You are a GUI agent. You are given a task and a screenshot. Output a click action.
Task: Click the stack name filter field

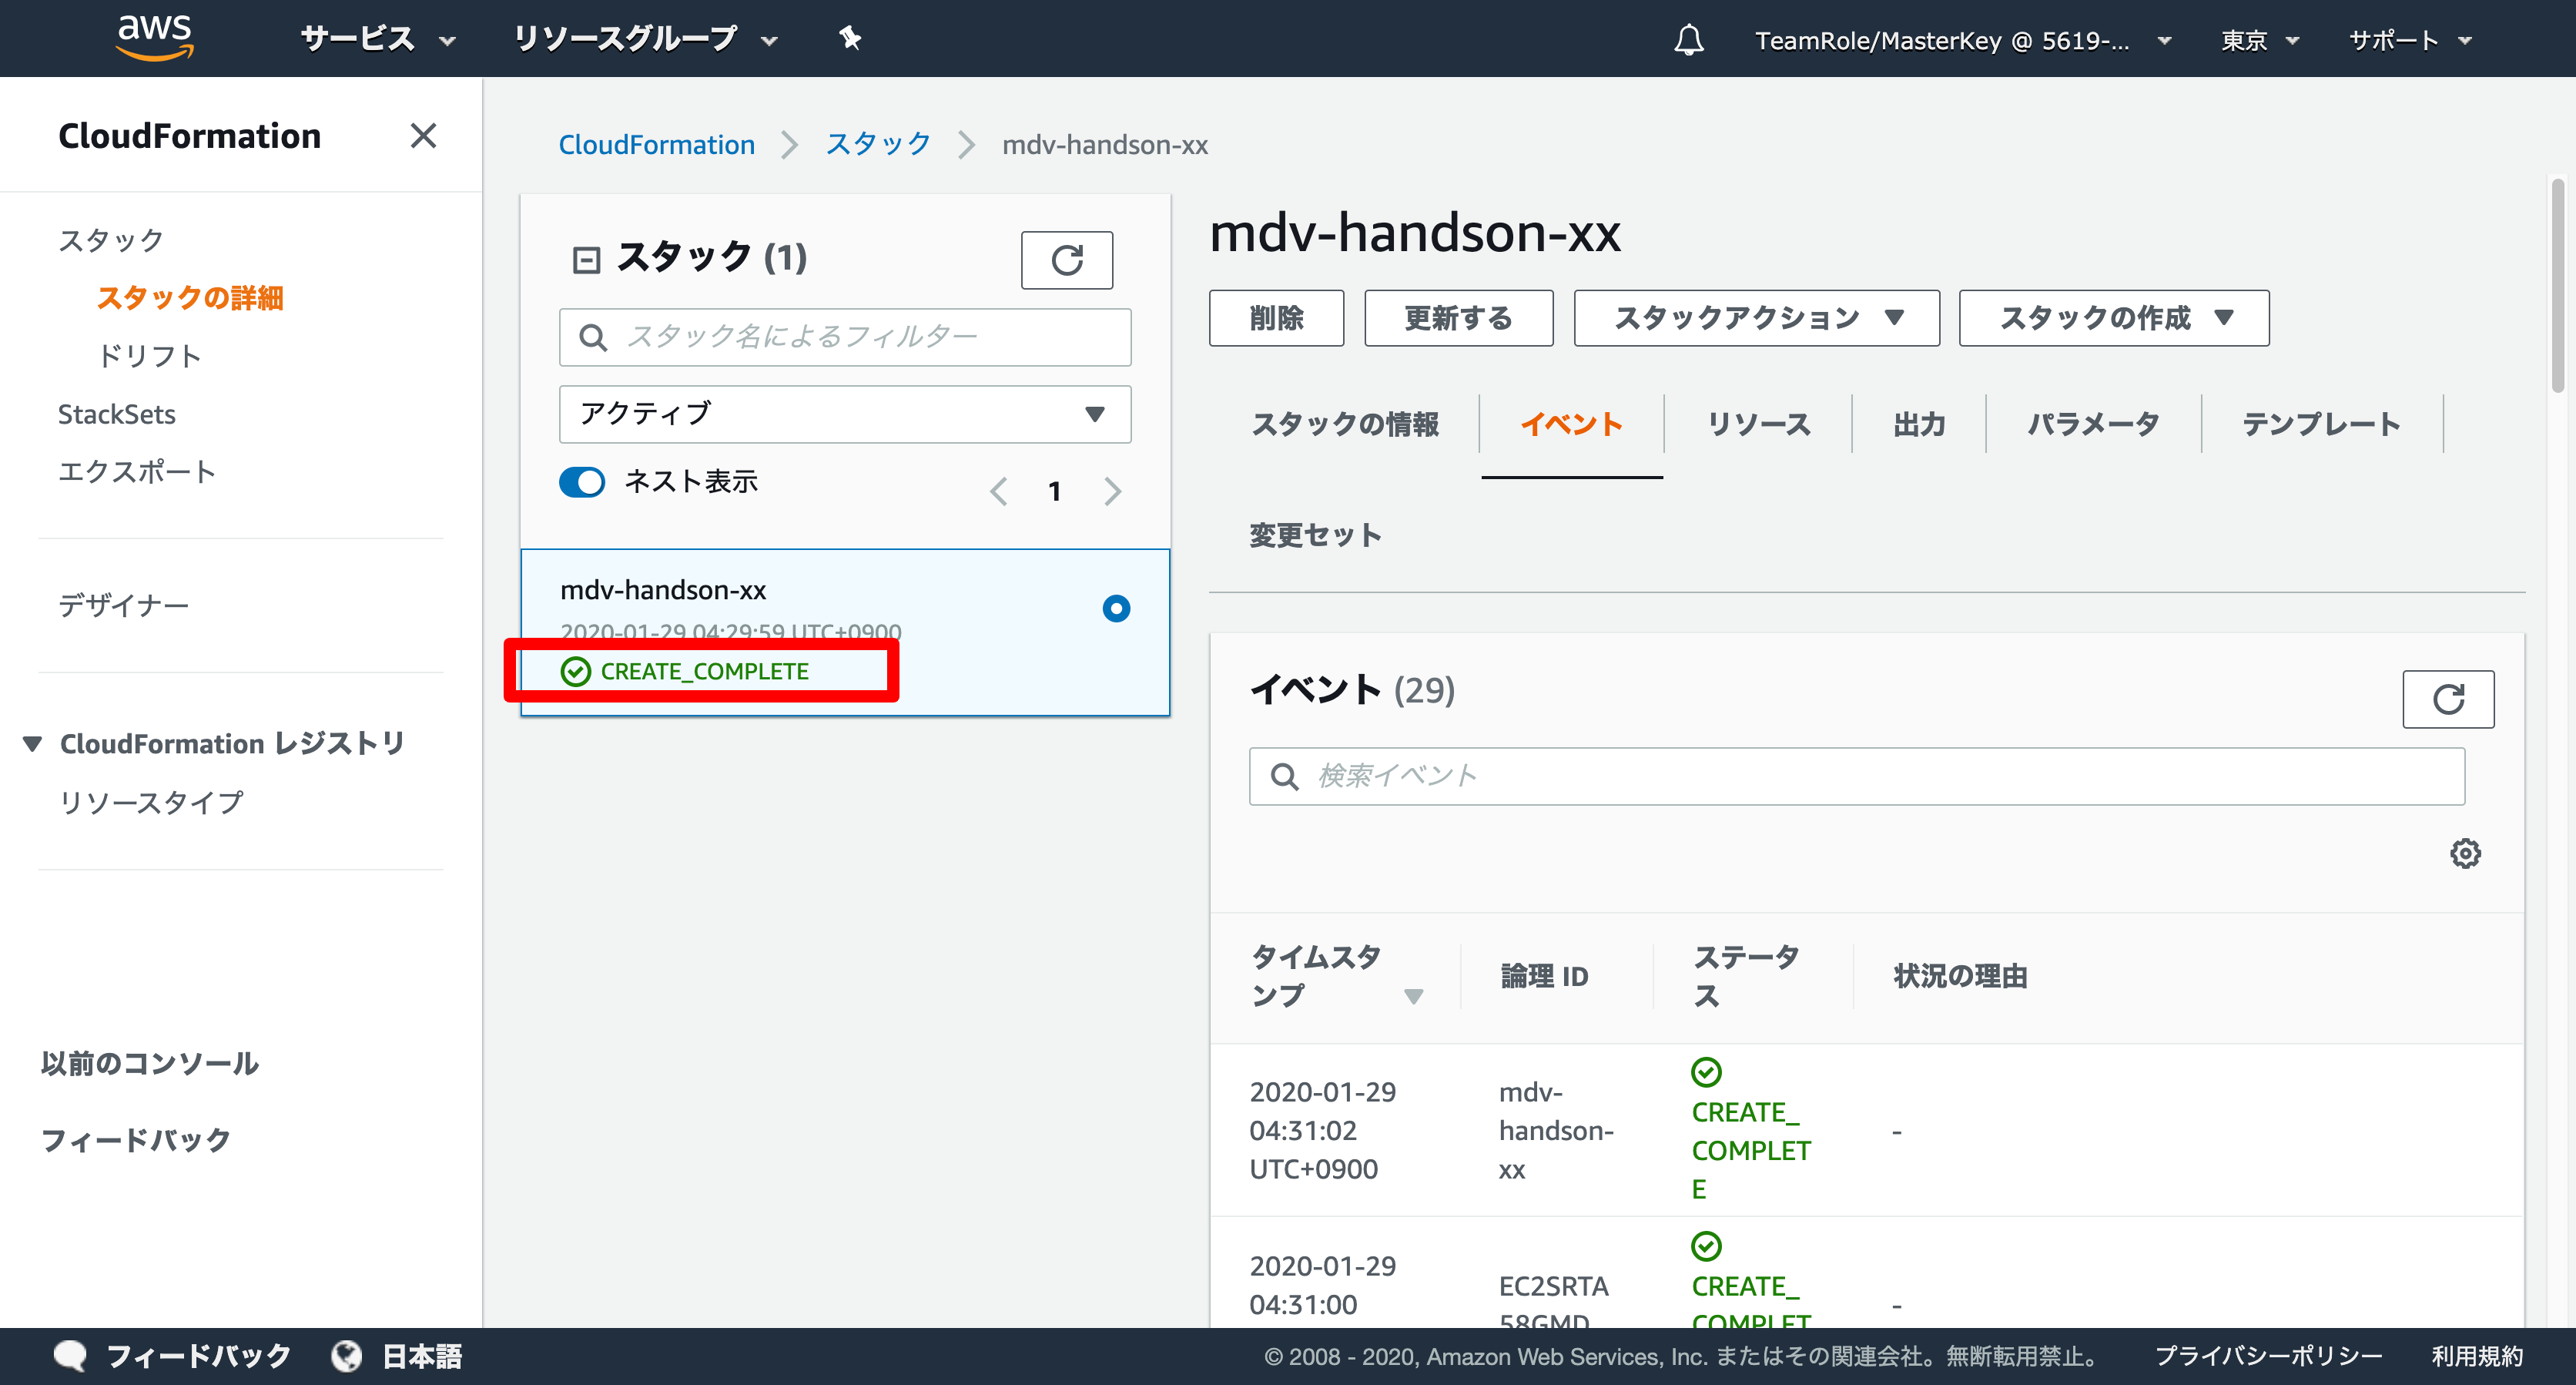coord(845,337)
